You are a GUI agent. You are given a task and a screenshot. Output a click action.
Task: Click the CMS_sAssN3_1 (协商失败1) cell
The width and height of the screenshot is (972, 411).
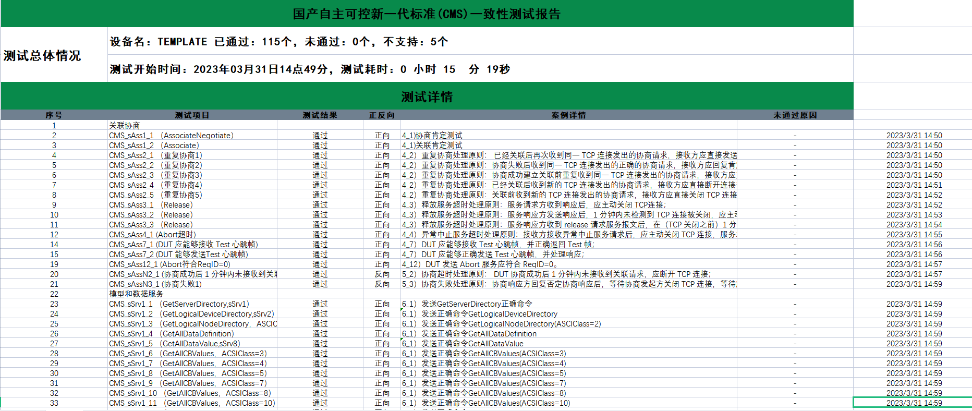pos(192,284)
